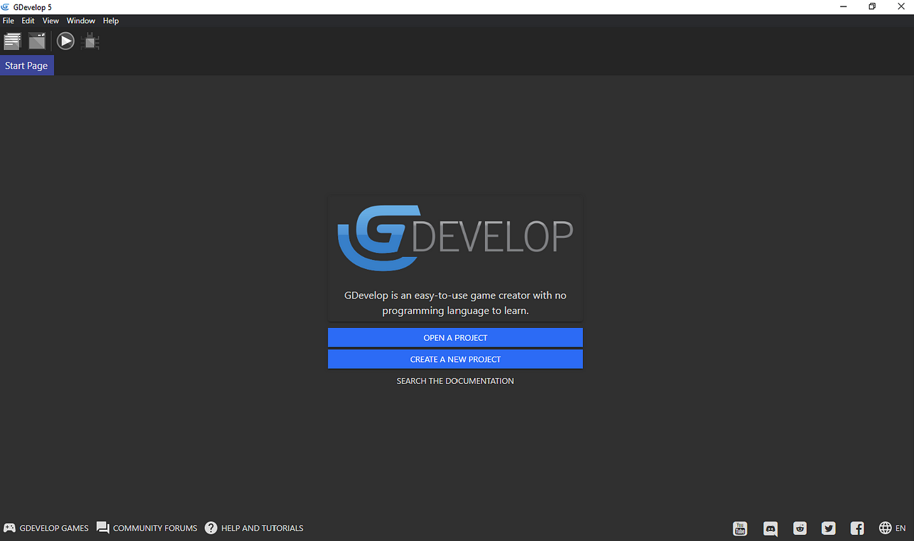Click the Help and Tutorials label
The image size is (914, 541).
tap(262, 528)
